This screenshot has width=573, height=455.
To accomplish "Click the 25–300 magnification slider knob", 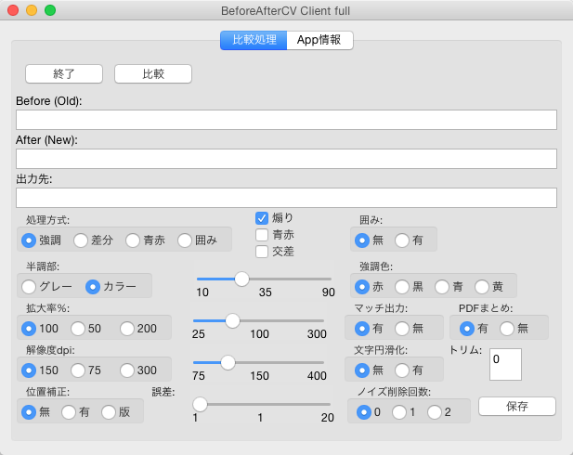I will coord(232,321).
